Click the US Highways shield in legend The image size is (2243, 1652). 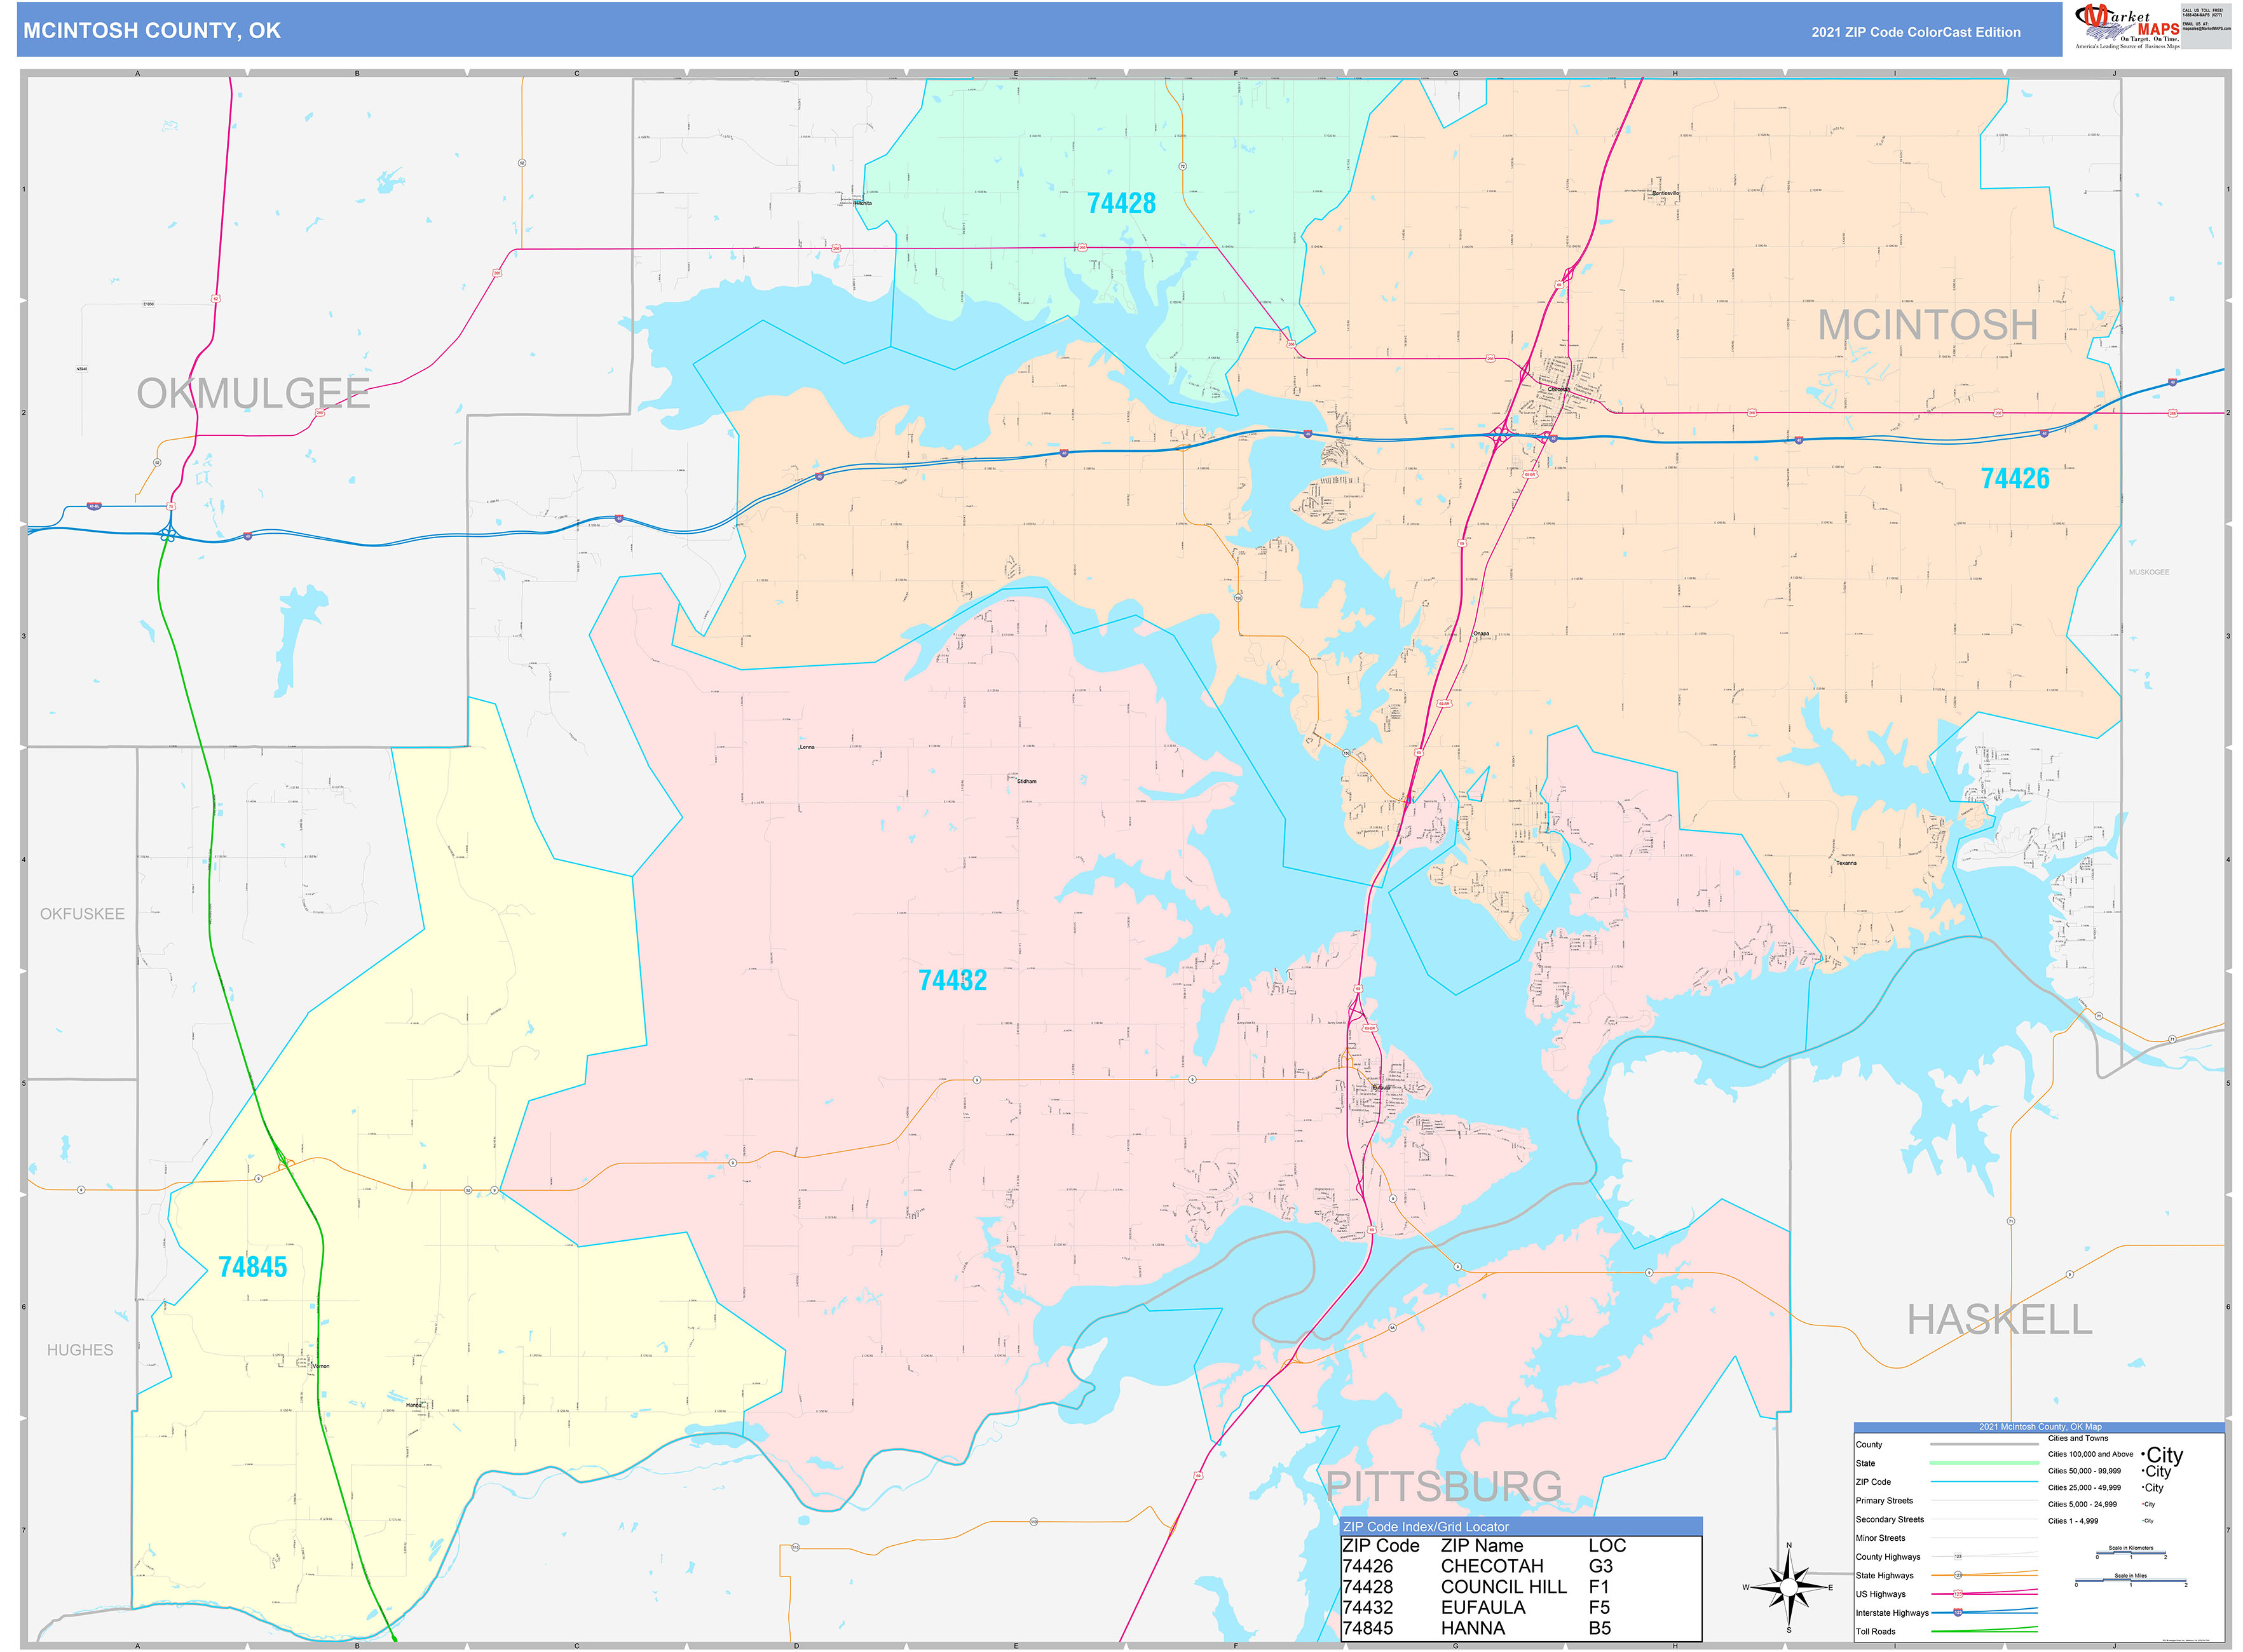pyautogui.click(x=1958, y=1594)
